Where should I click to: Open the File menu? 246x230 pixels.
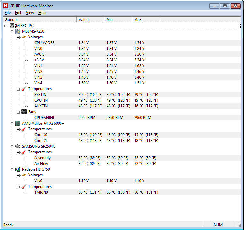(8, 13)
